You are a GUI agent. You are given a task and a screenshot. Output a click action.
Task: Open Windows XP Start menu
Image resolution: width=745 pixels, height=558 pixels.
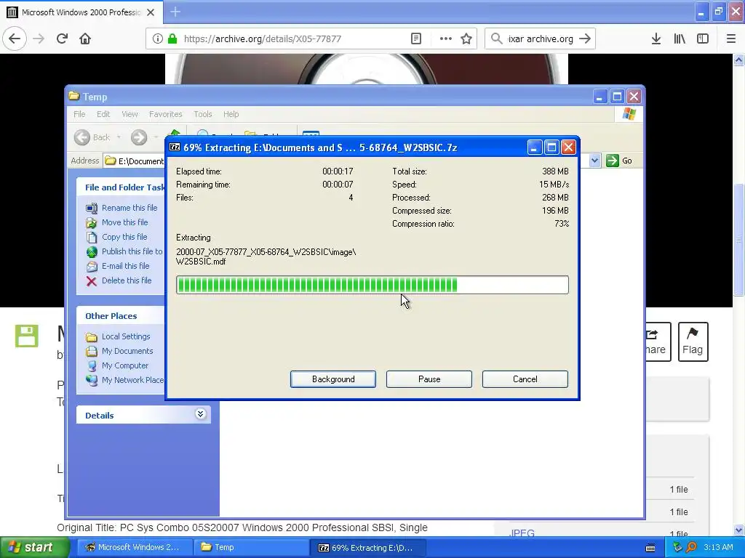35,547
